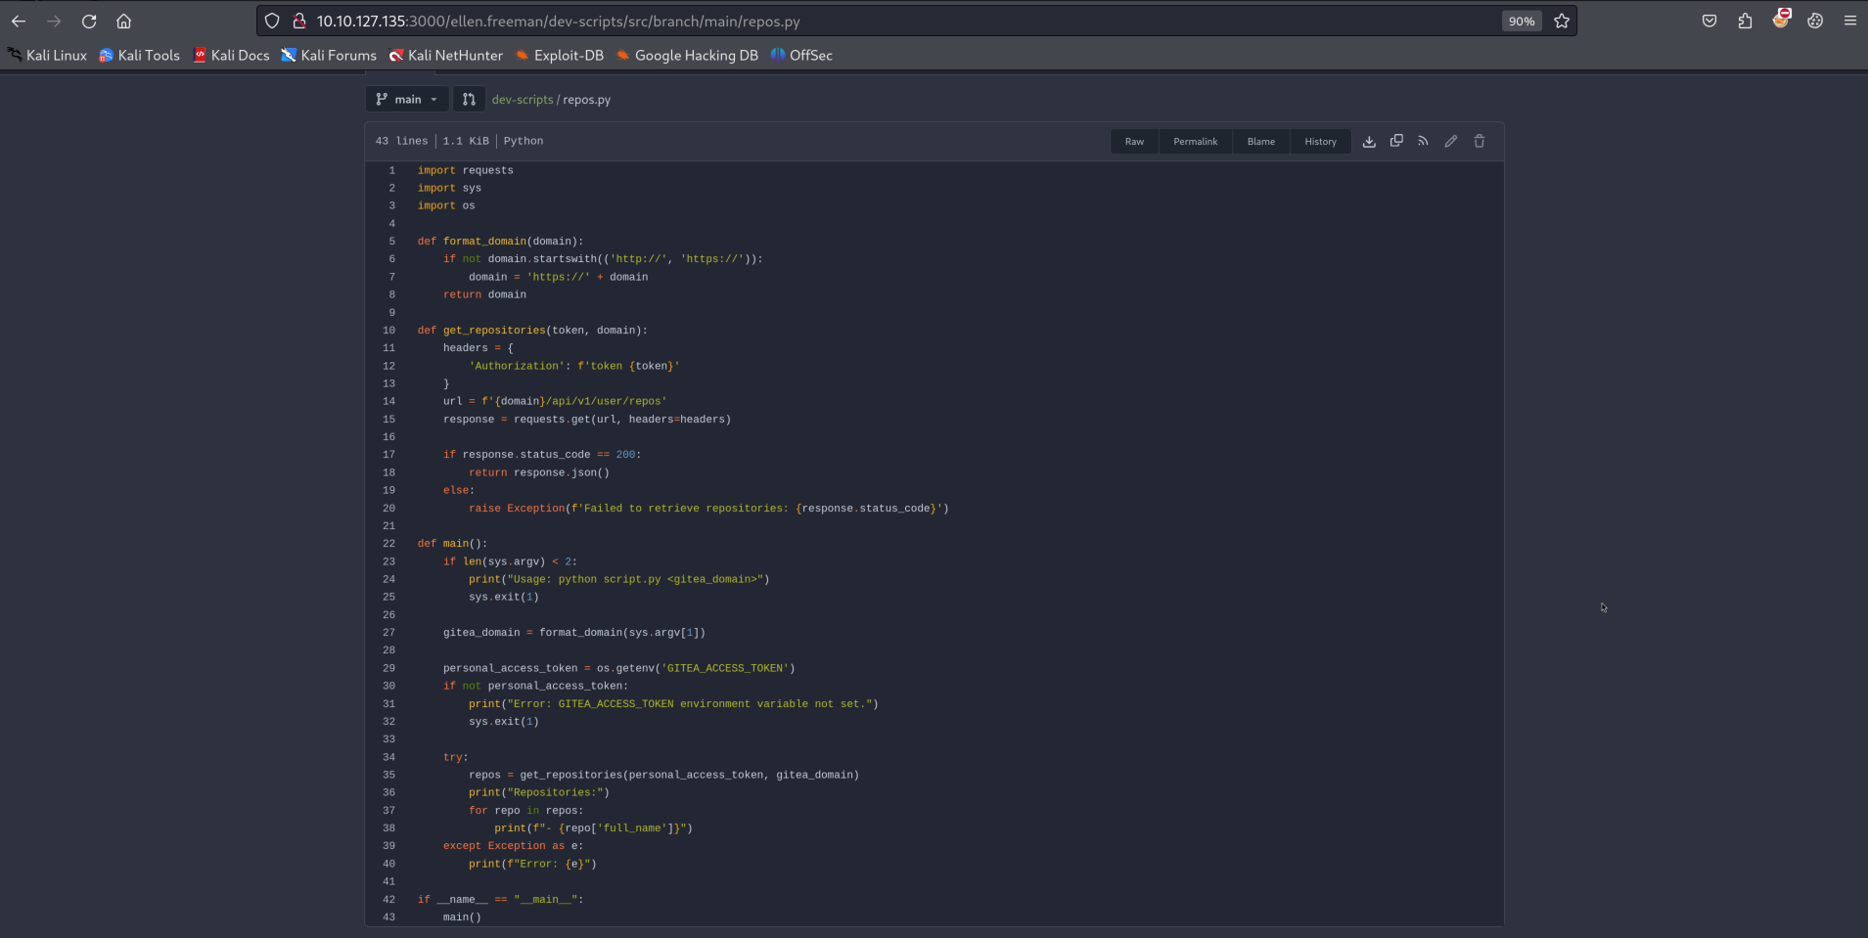Image resolution: width=1868 pixels, height=938 pixels.
Task: Save page to Pocket
Action: [x=1709, y=22]
